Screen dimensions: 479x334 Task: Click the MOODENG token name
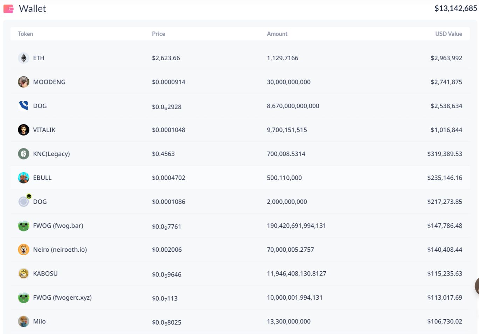click(49, 82)
